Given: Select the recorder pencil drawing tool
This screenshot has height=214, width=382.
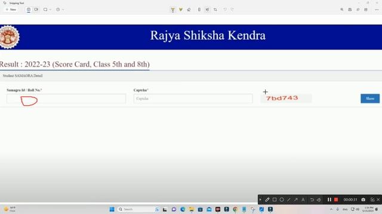Looking at the screenshot, I should point(267,200).
